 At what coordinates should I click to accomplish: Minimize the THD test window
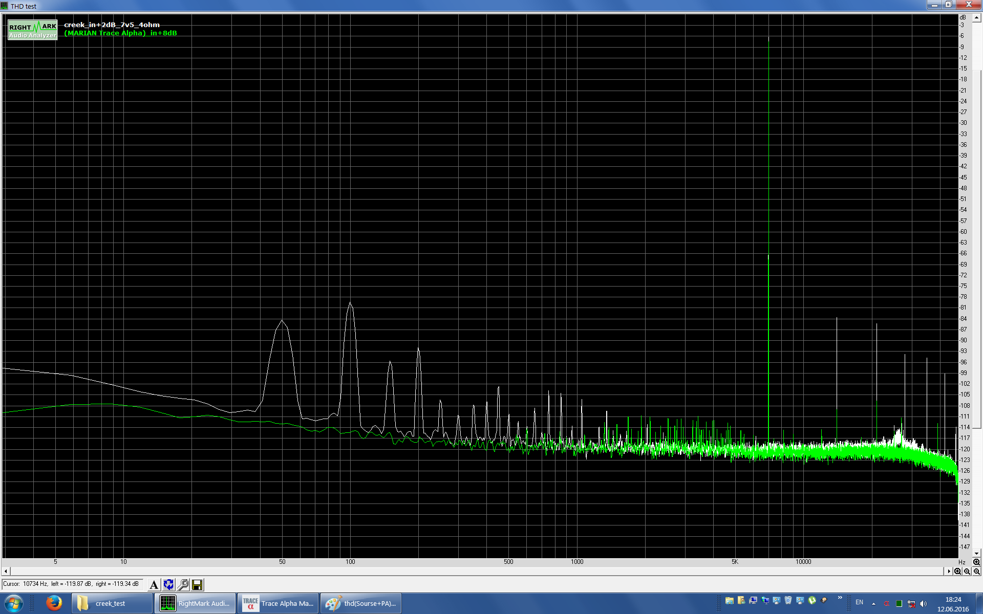tap(935, 5)
